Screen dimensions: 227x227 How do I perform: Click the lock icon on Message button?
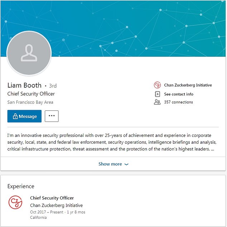(15, 116)
